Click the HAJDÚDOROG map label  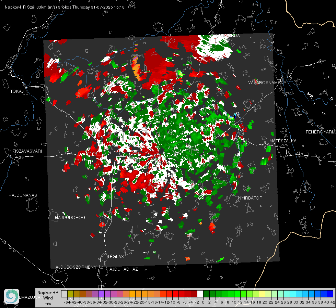(x=70, y=217)
